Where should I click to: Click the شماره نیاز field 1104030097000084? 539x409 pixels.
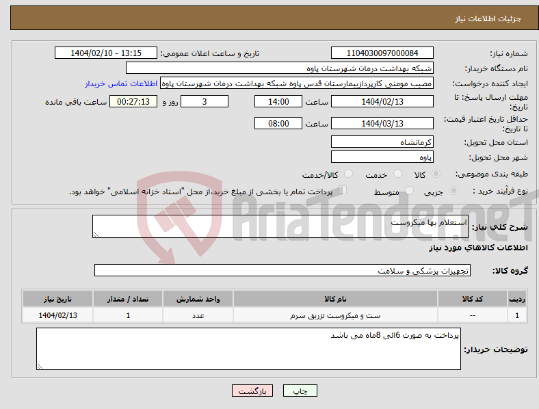[x=382, y=53]
